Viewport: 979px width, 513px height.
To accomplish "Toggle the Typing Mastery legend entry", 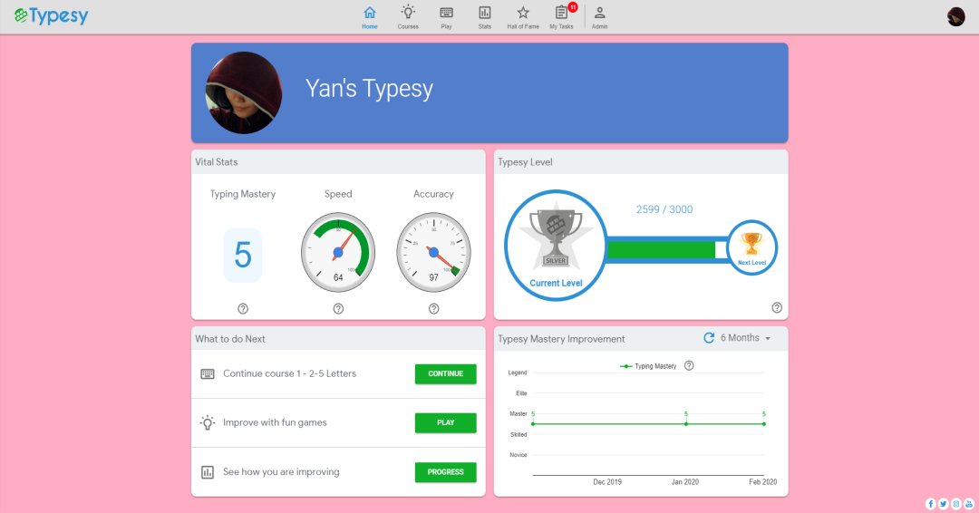I will pyautogui.click(x=648, y=366).
